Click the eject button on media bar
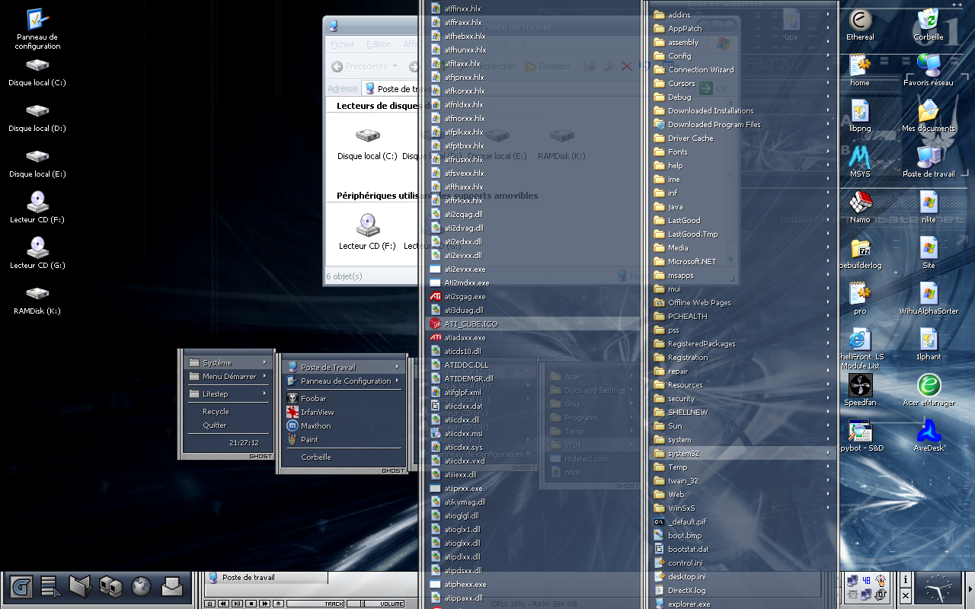The height and width of the screenshot is (609, 975). pyautogui.click(x=278, y=604)
